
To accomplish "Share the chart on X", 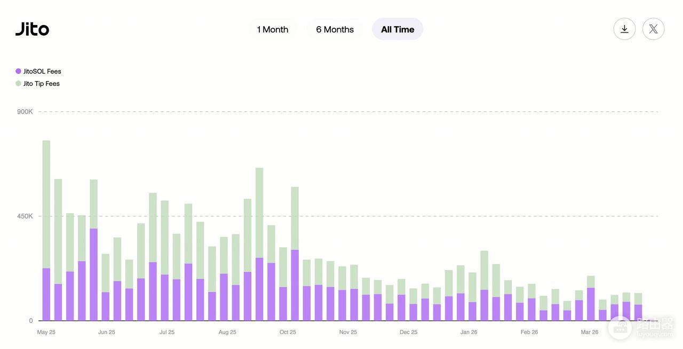I will pos(653,29).
